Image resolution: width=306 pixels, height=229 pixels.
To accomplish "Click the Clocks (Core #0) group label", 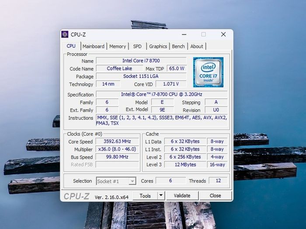I will [84, 134].
